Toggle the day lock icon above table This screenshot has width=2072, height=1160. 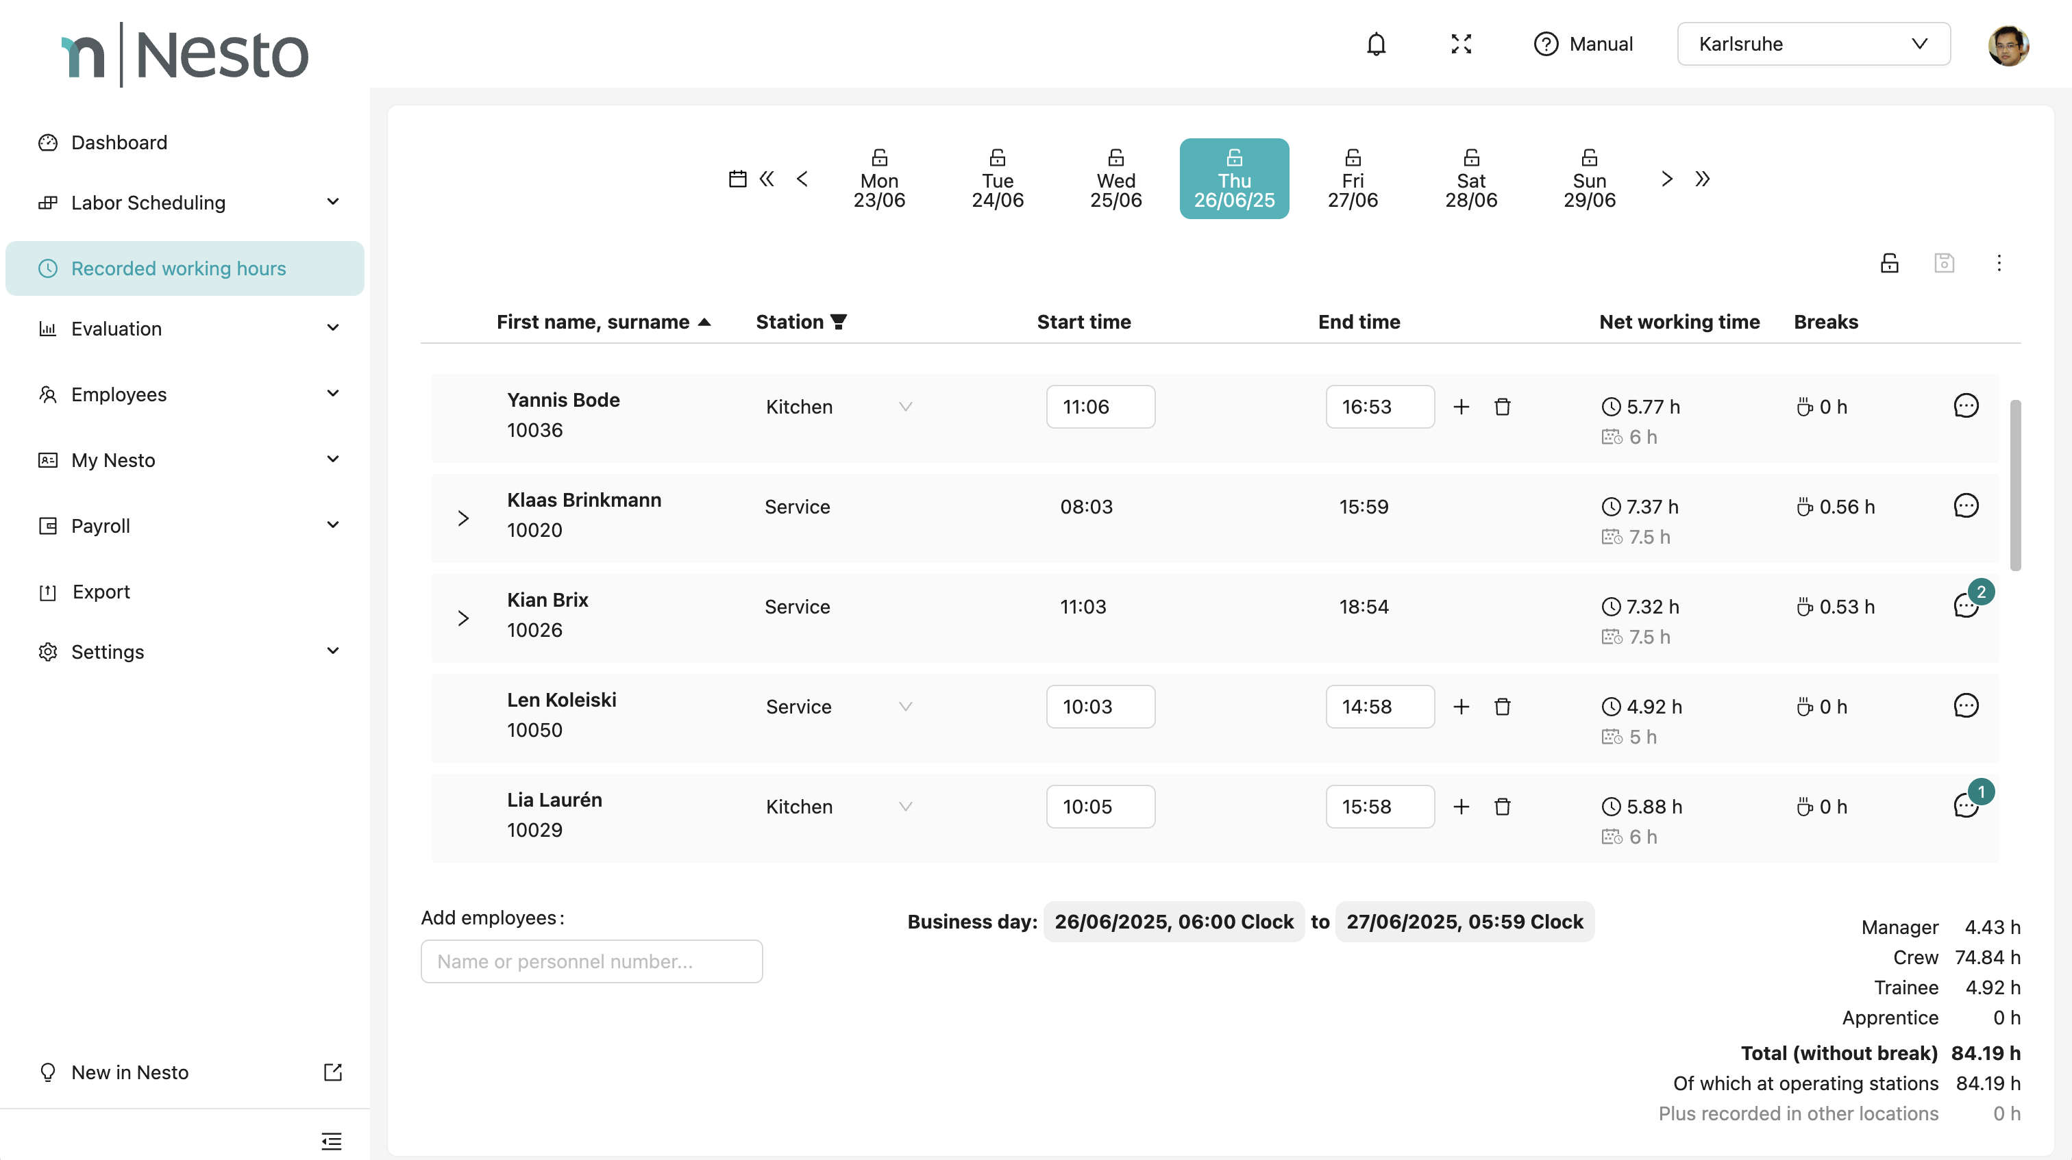1888,263
